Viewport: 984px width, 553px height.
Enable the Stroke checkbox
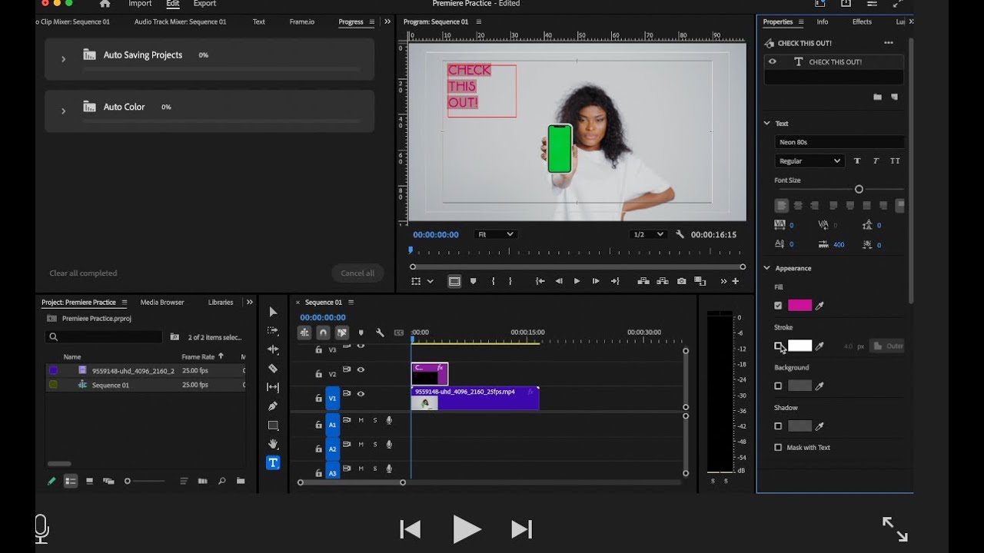[778, 346]
